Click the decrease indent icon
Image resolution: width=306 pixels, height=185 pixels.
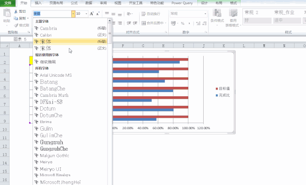click(129, 23)
